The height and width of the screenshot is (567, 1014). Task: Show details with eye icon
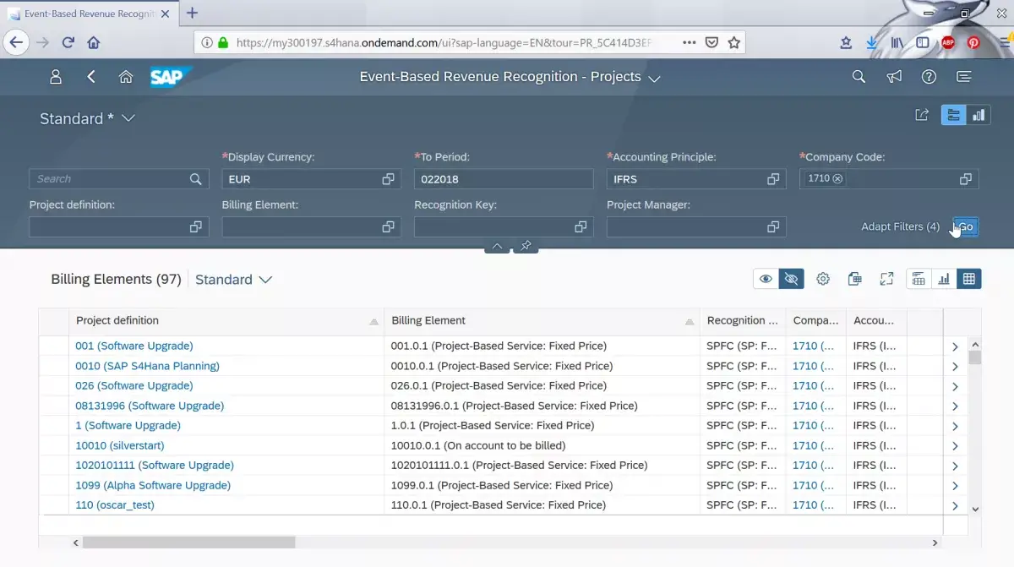(x=766, y=279)
